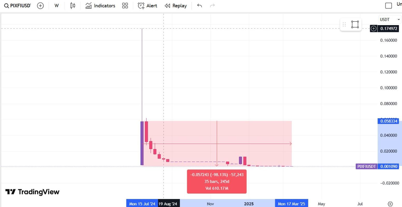The width and height of the screenshot is (402, 207).
Task: Open symbol search PIXFIUSD
Action: [18, 6]
